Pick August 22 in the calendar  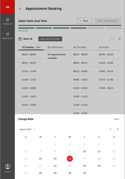55,166
